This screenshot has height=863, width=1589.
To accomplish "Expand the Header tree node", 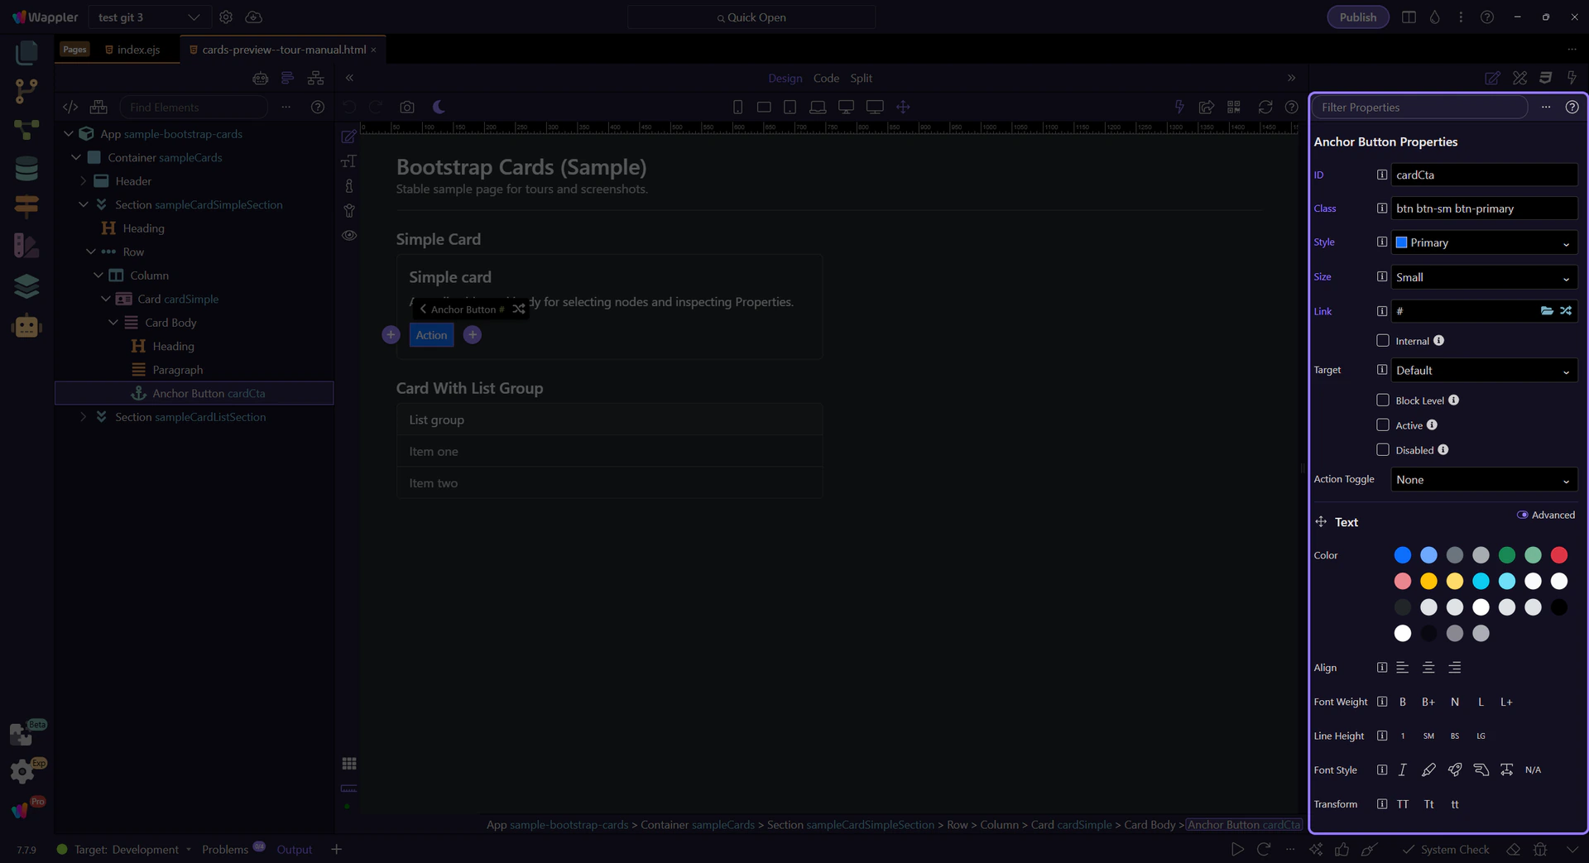I will (x=84, y=181).
